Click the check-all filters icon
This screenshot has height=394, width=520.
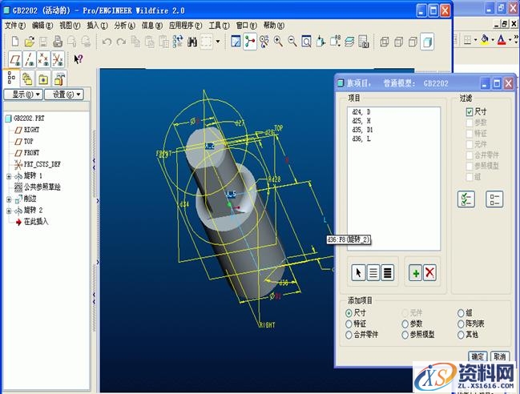(x=466, y=199)
